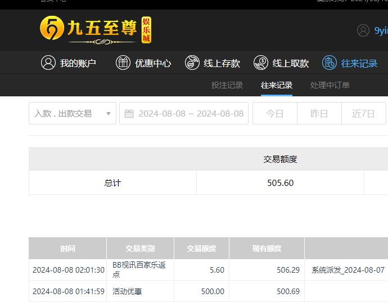Click the calendar icon in date field
The height and width of the screenshot is (302, 388).
129,114
